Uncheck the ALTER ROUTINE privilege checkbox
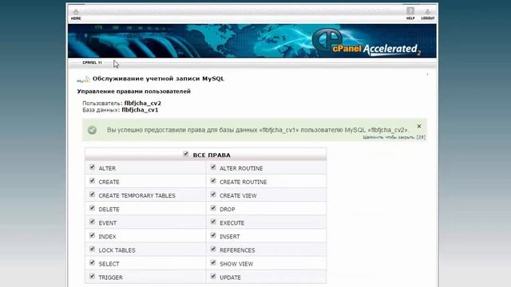511x287 pixels. click(213, 167)
